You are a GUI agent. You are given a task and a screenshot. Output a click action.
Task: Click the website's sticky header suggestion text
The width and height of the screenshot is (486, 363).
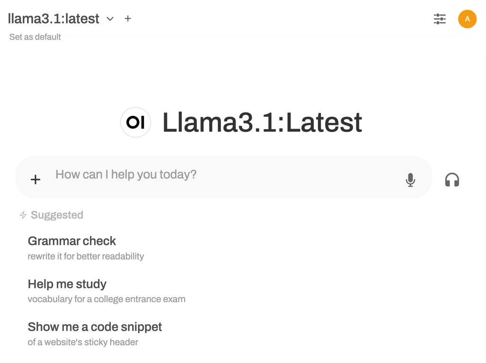pos(83,342)
